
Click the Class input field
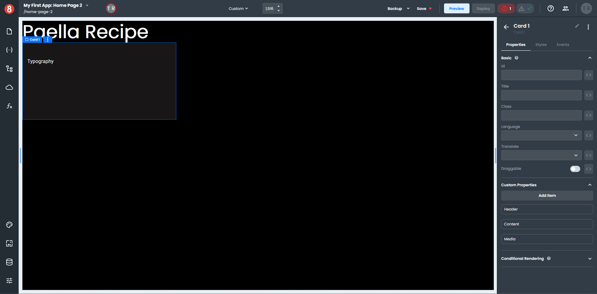[541, 115]
